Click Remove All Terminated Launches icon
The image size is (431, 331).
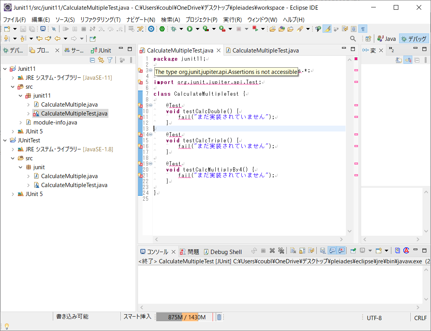pyautogui.click(x=281, y=250)
